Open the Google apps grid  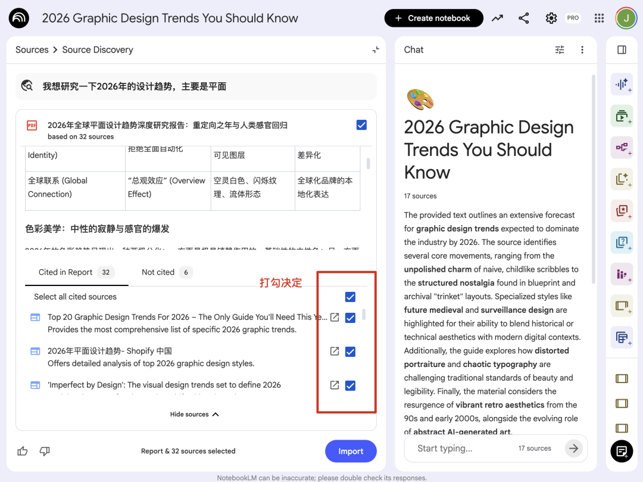[x=600, y=18]
